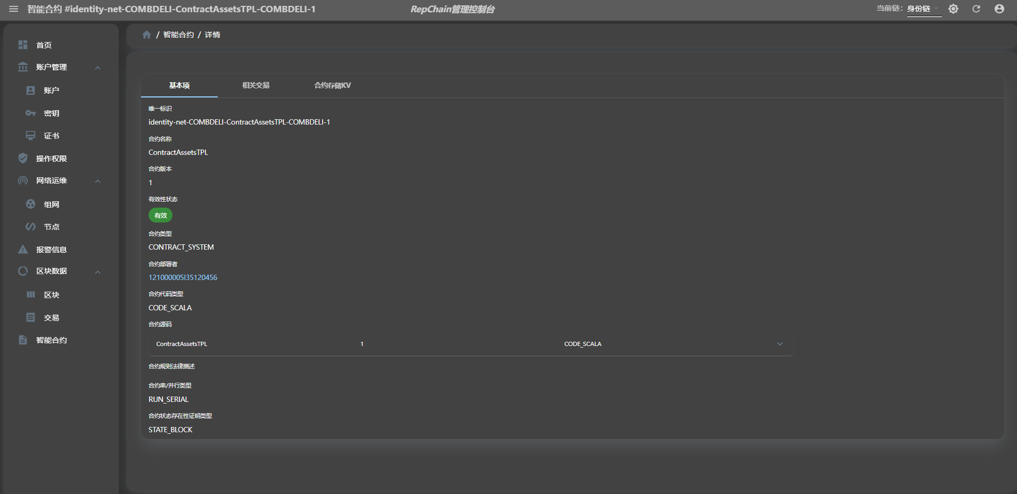
Task: Click the 区块 blocks icon
Action: (31, 294)
